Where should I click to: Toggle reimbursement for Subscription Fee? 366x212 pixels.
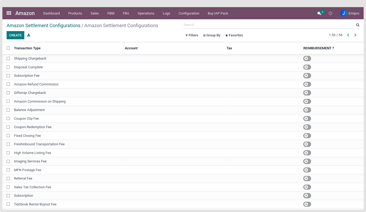click(x=307, y=76)
